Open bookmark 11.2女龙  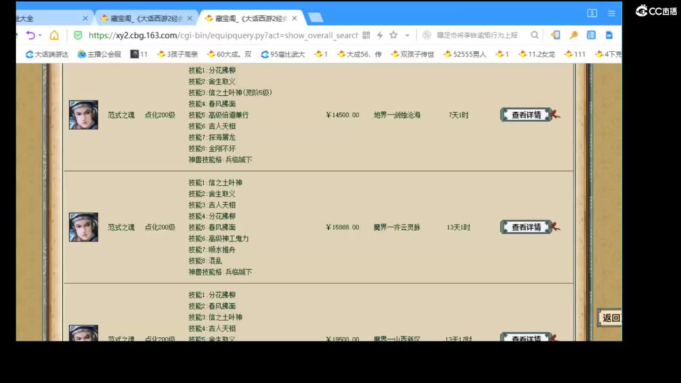coord(536,54)
